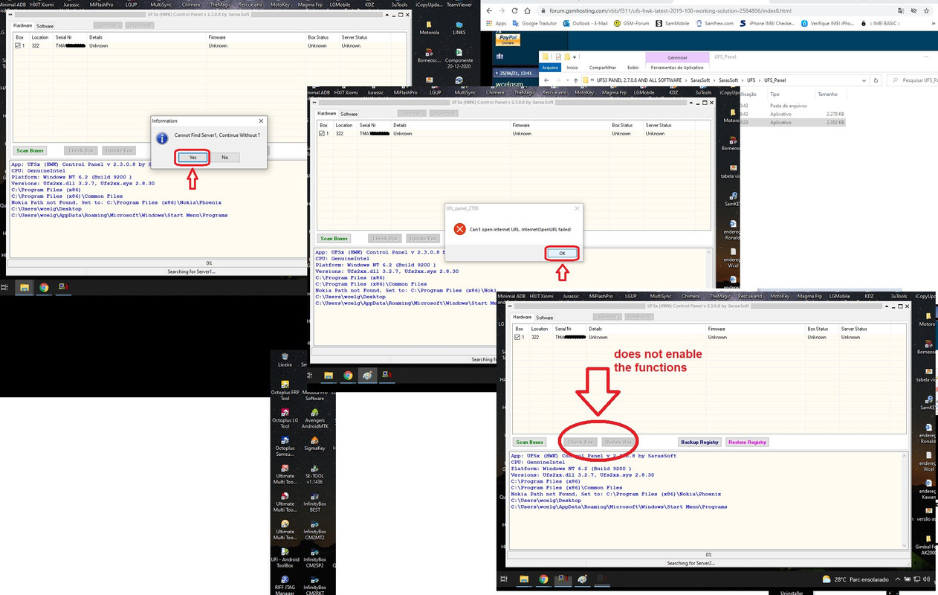This screenshot has height=595, width=938.
Task: Click the Pesquisar UFS_Panel search box
Action: tap(912, 80)
